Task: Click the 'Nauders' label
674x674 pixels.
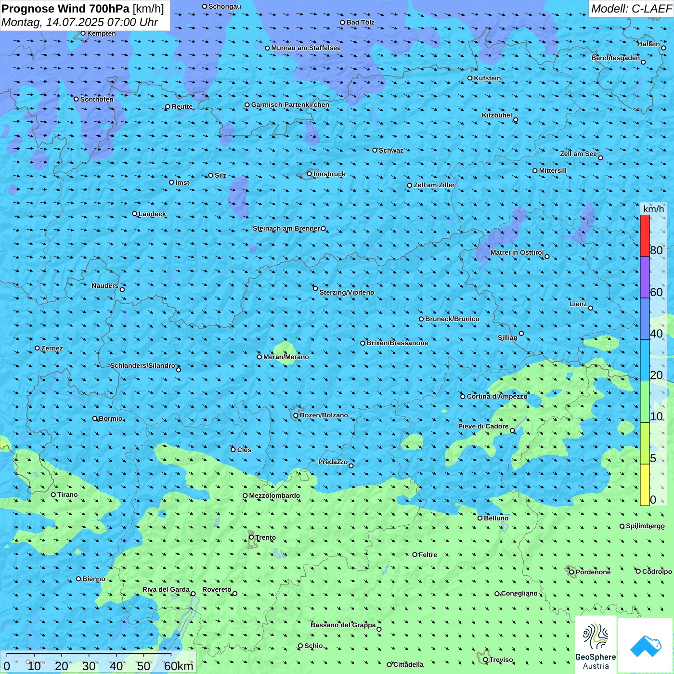Action: coord(105,285)
